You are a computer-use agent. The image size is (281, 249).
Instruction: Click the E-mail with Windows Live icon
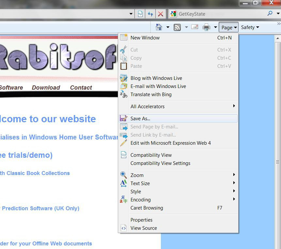124,86
